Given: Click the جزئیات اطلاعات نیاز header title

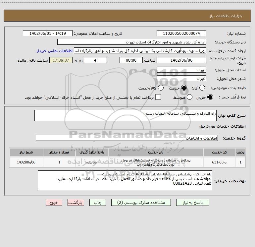Looking at the screenshot, I should pos(226,16).
